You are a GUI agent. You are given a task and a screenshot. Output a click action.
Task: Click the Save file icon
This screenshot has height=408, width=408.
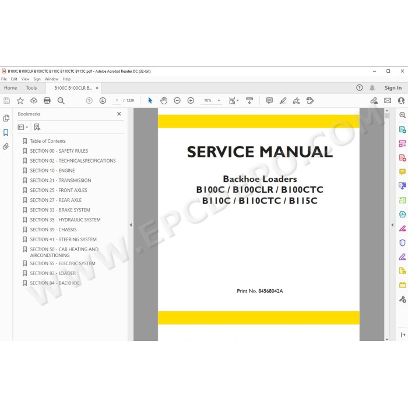coord(6,100)
